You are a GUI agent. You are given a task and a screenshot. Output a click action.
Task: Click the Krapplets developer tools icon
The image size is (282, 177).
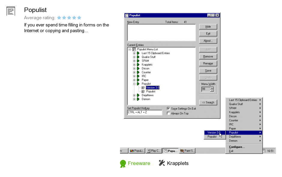coord(162,163)
